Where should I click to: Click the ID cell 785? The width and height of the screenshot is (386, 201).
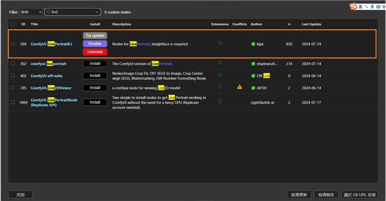23,88
